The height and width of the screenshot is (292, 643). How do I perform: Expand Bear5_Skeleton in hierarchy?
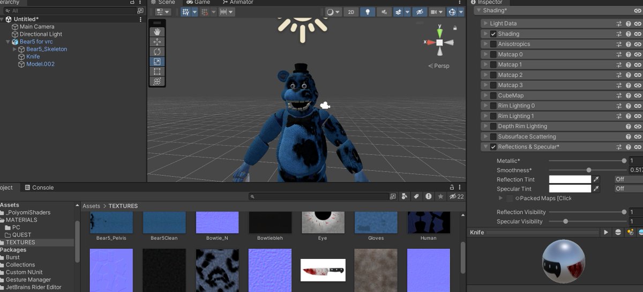pos(15,49)
